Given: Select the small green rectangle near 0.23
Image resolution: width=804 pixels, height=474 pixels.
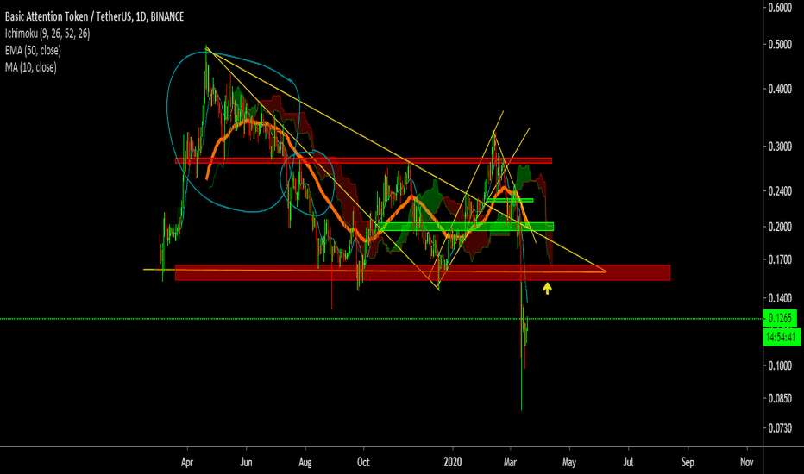Looking at the screenshot, I should pos(510,200).
